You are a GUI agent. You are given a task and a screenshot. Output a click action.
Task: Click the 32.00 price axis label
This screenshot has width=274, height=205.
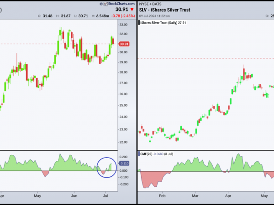[x=123, y=34]
